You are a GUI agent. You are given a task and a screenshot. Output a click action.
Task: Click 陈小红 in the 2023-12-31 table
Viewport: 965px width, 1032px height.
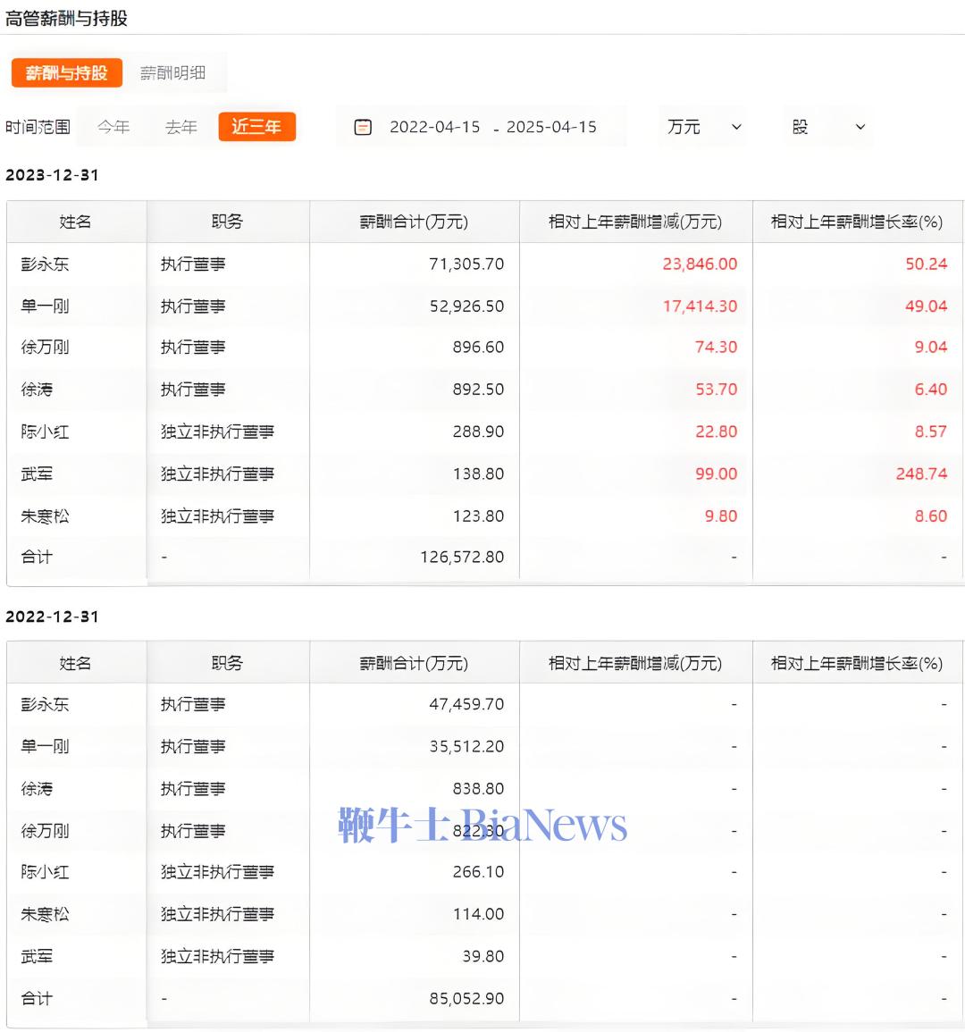tap(45, 432)
